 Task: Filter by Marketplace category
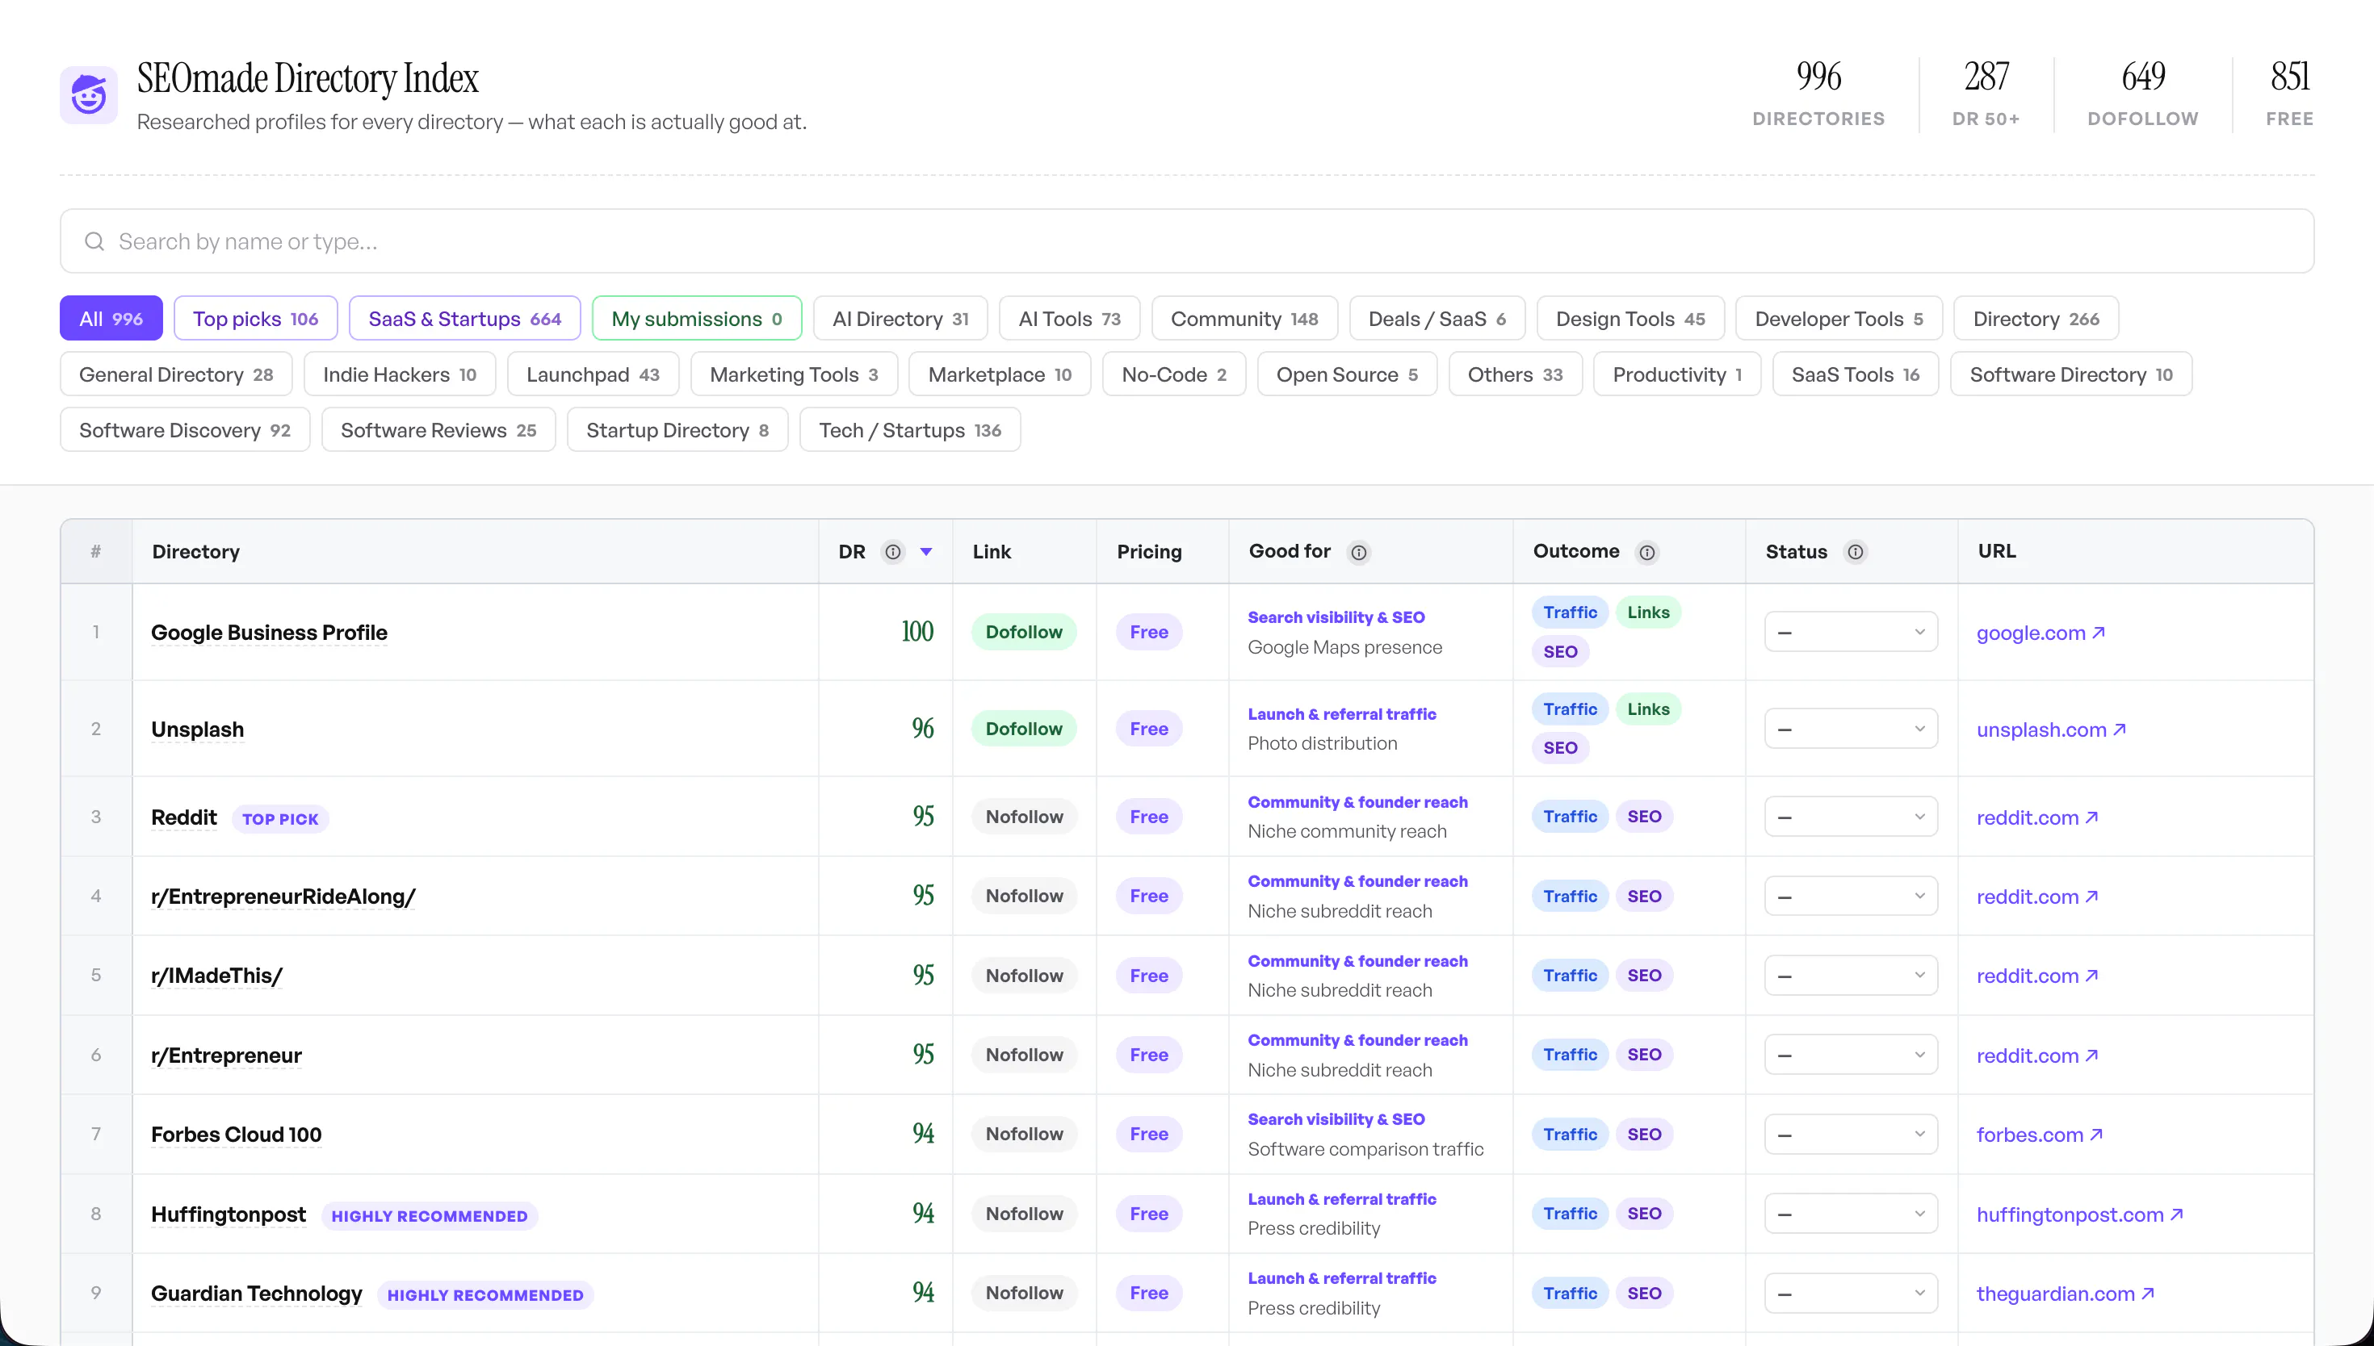[x=1000, y=374]
